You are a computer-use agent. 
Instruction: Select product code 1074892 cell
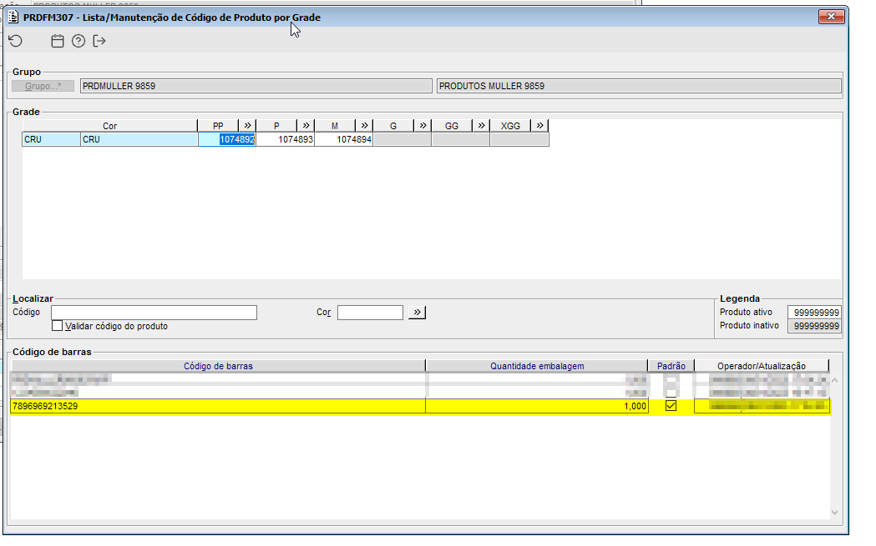click(x=227, y=139)
